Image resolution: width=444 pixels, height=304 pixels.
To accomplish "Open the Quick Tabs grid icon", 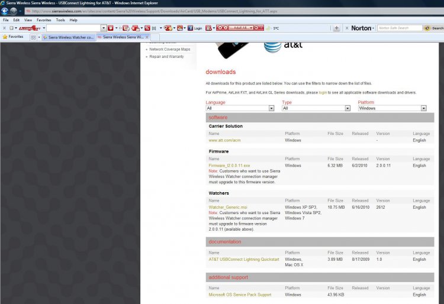I will click(33, 37).
